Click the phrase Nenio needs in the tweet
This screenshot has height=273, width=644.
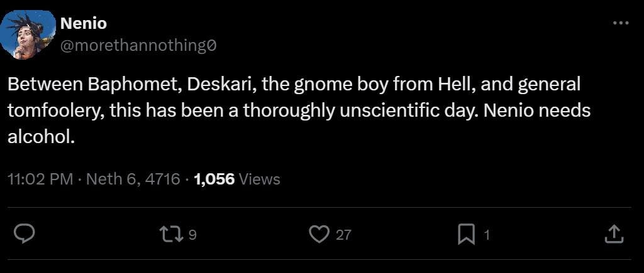click(538, 111)
